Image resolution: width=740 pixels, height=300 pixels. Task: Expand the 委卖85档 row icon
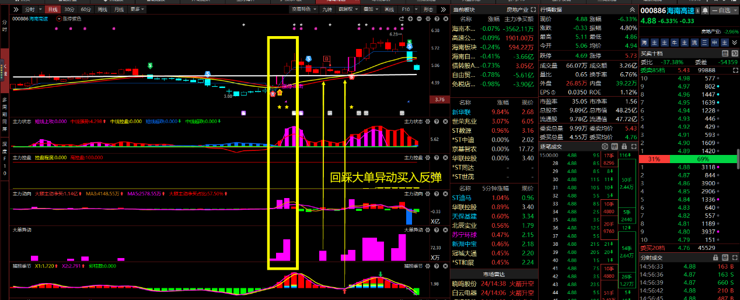pos(734,70)
